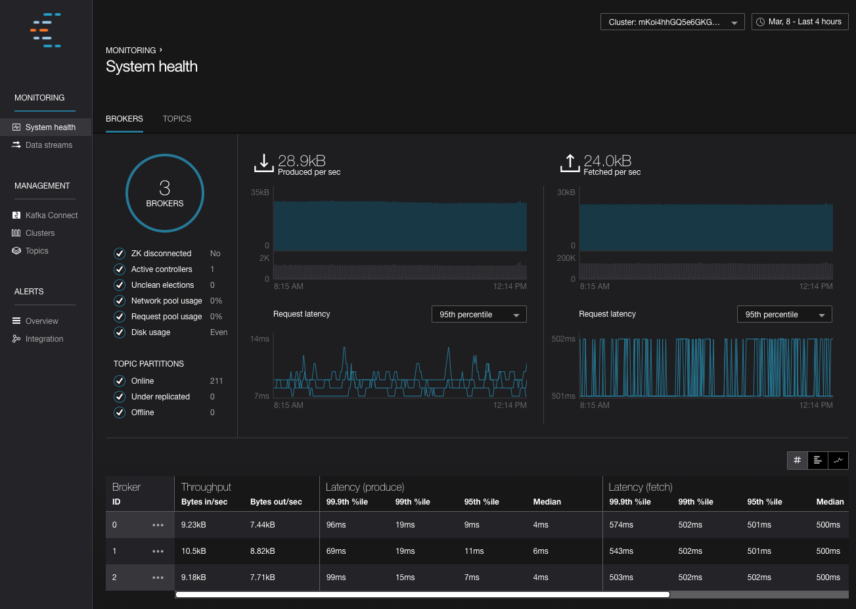Switch to the Topics tab

[177, 119]
